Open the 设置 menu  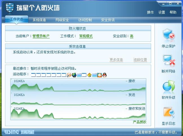[162, 12]
